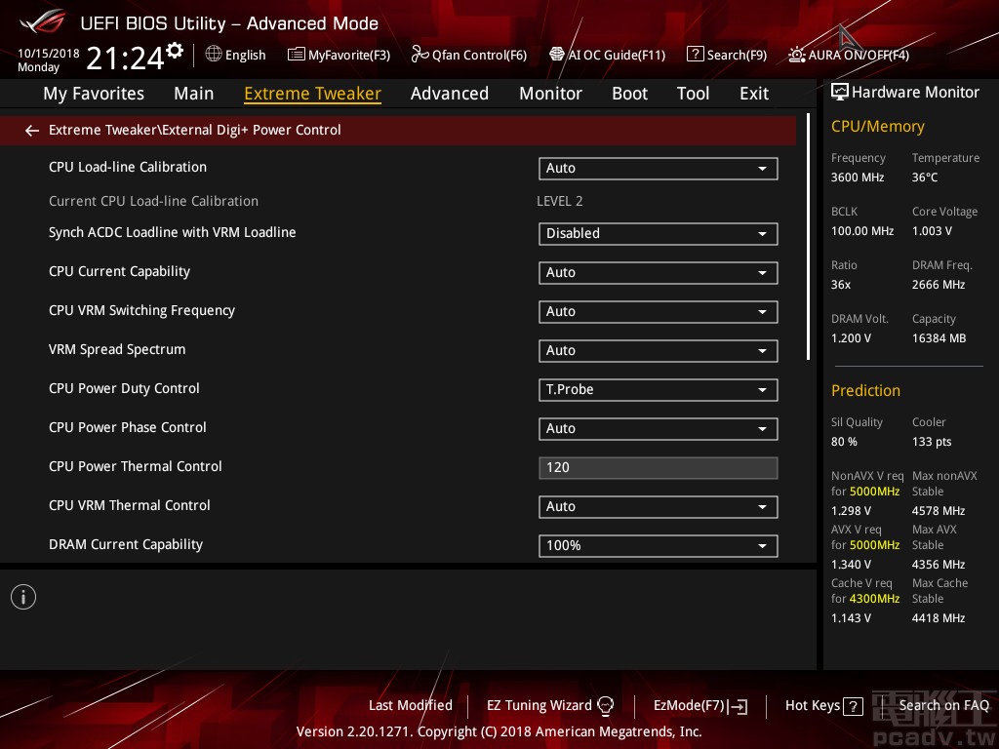Switch to EzMode via F7 button
Screen dimensions: 999x749
700,705
